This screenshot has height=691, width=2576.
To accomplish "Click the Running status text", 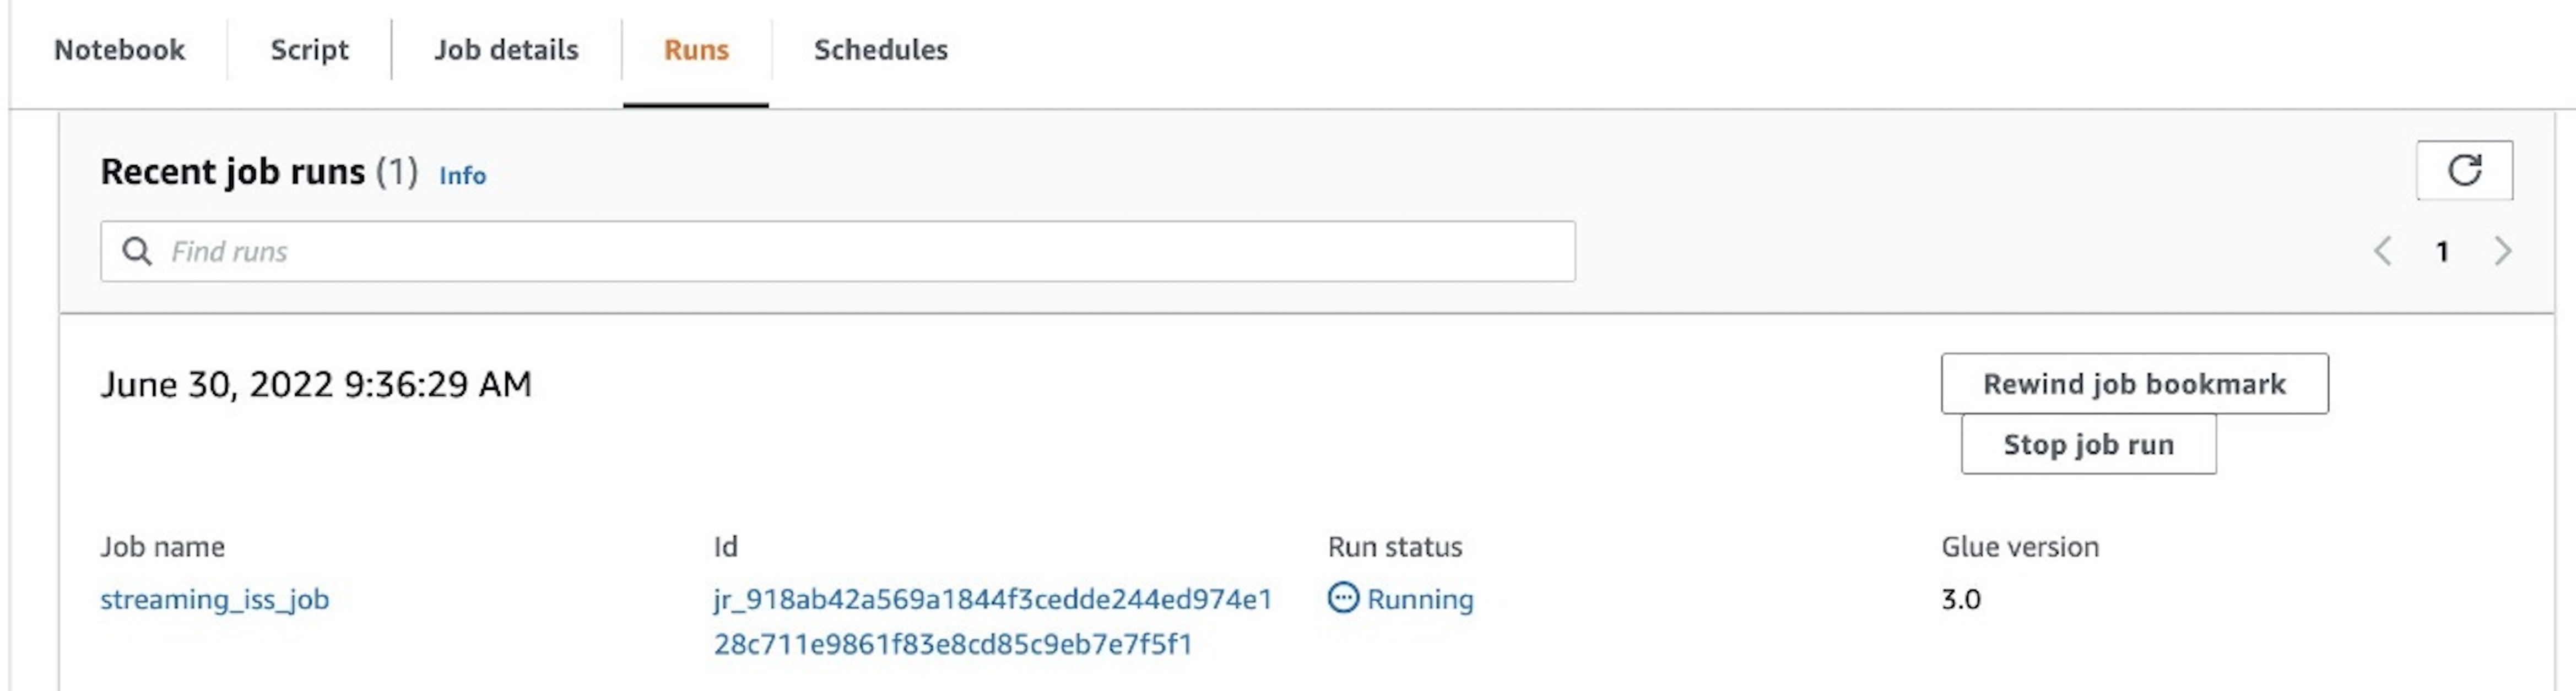I will click(x=1420, y=599).
